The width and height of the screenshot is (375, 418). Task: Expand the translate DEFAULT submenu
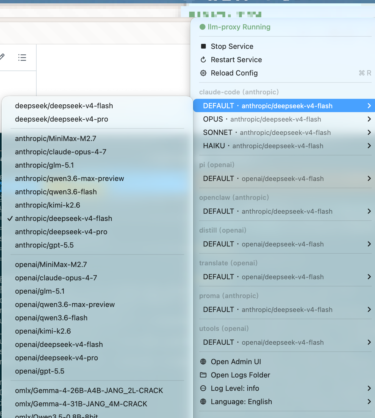(x=284, y=277)
